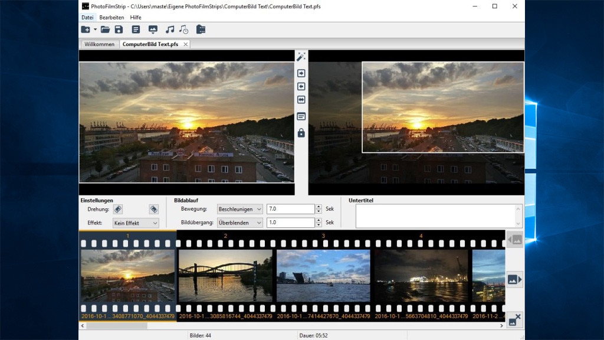Click arrow-left motion adjust icon
This screenshot has height=340, width=604.
[x=301, y=86]
